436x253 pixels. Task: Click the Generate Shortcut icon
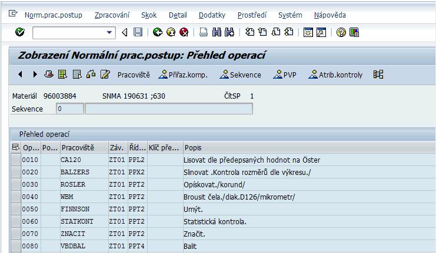point(321,32)
